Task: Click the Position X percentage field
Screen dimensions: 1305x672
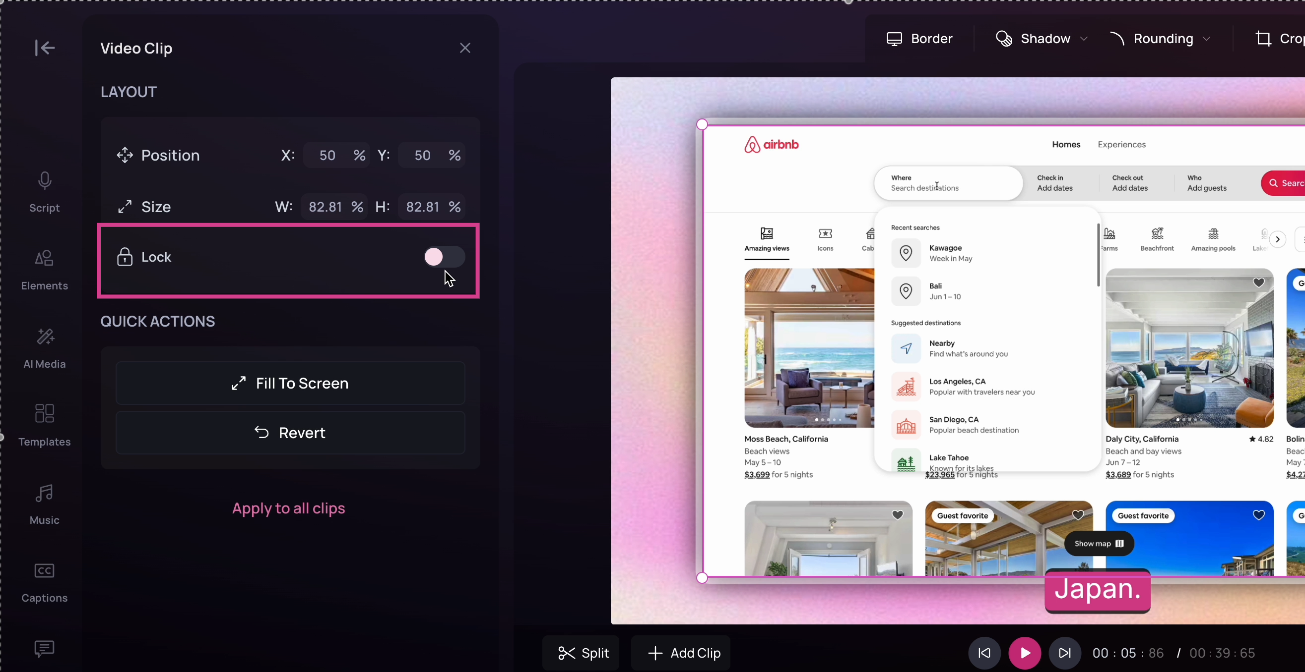Action: pyautogui.click(x=328, y=155)
